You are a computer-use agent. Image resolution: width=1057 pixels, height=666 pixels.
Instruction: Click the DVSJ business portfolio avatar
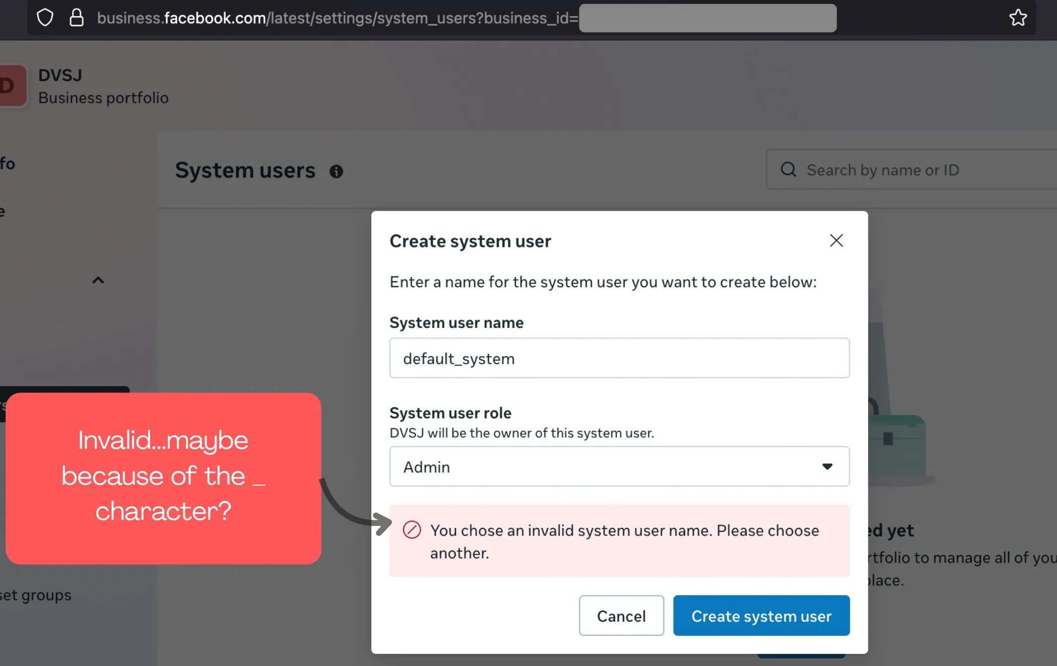tap(11, 86)
